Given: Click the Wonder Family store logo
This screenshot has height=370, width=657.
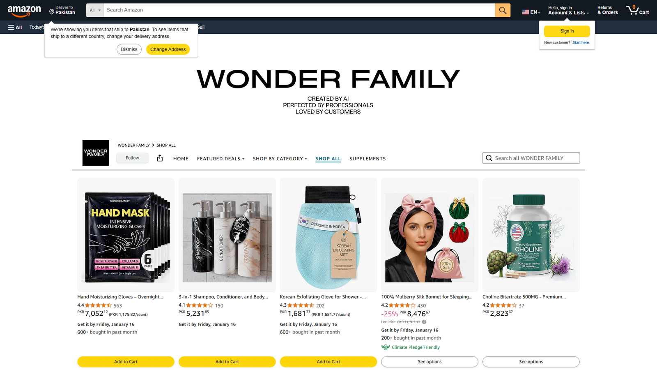Looking at the screenshot, I should tap(96, 153).
